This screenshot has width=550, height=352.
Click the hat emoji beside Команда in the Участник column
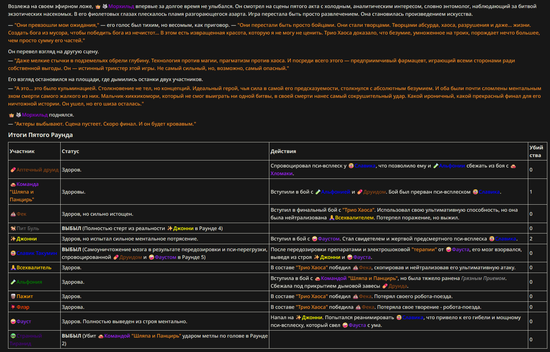pos(13,184)
